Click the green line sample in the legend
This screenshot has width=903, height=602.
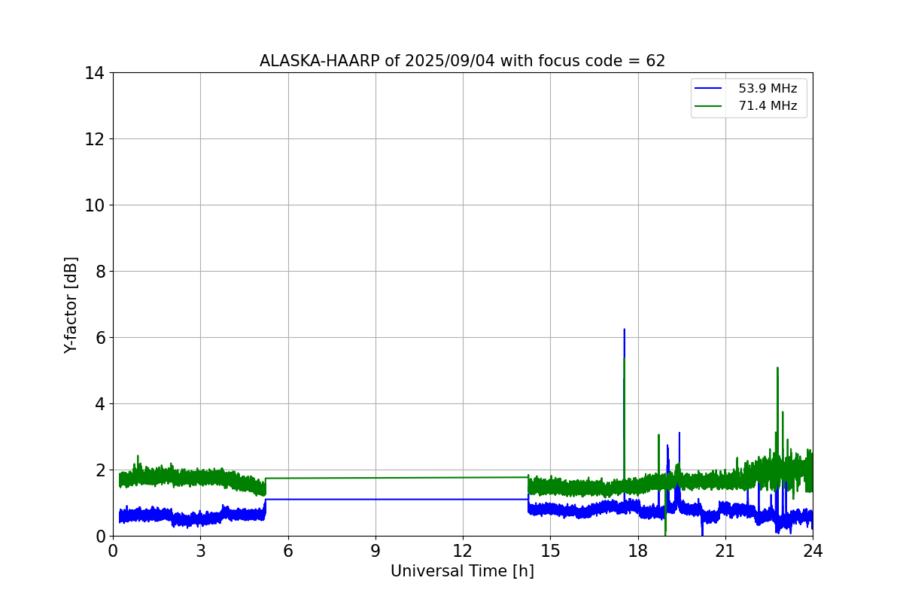tap(710, 106)
